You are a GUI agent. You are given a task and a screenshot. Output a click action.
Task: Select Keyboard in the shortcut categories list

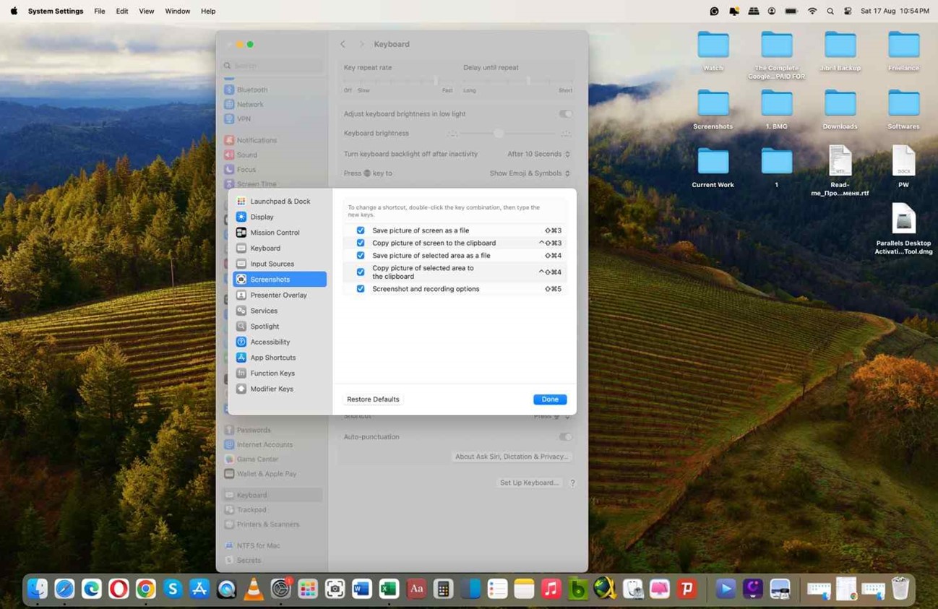click(280, 249)
